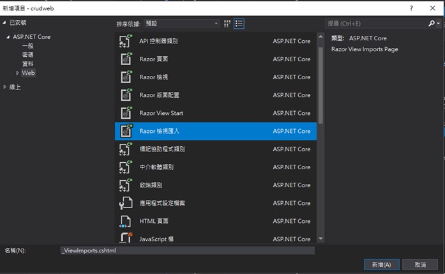The height and width of the screenshot is (274, 445).
Task: Select the 資料 category
Action: pos(28,64)
